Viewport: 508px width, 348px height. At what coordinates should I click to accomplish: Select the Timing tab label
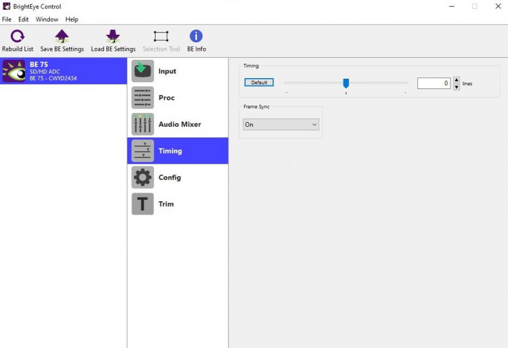170,151
